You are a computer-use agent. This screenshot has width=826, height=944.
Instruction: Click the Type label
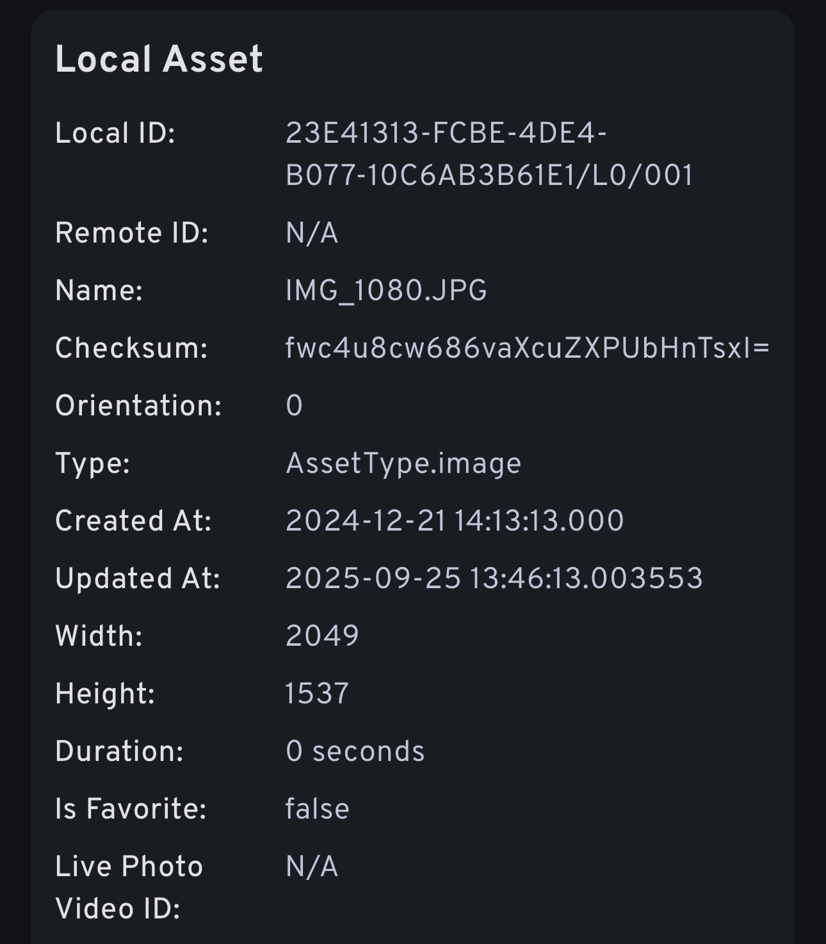coord(93,463)
